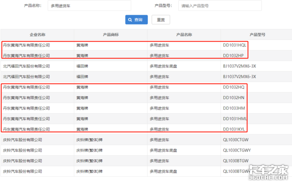Click 多用途货车 in DD1033HM row

[160, 108]
